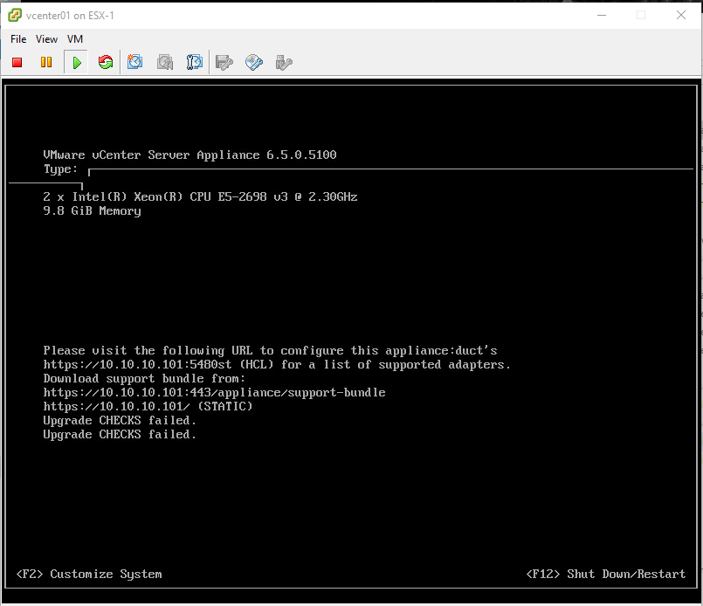Click "Download support bundle from:" text
703x606 pixels.
pyautogui.click(x=144, y=378)
